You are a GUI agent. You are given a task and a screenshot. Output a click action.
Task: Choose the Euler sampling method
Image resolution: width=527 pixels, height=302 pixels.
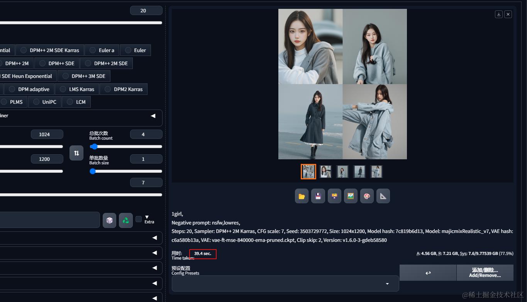(x=136, y=50)
